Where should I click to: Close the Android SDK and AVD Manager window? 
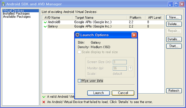182,4
